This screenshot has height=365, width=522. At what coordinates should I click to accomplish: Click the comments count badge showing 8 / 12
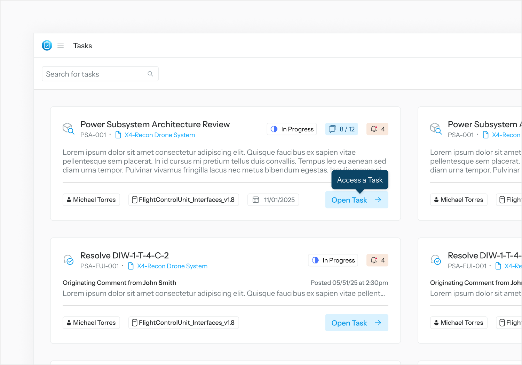point(341,129)
